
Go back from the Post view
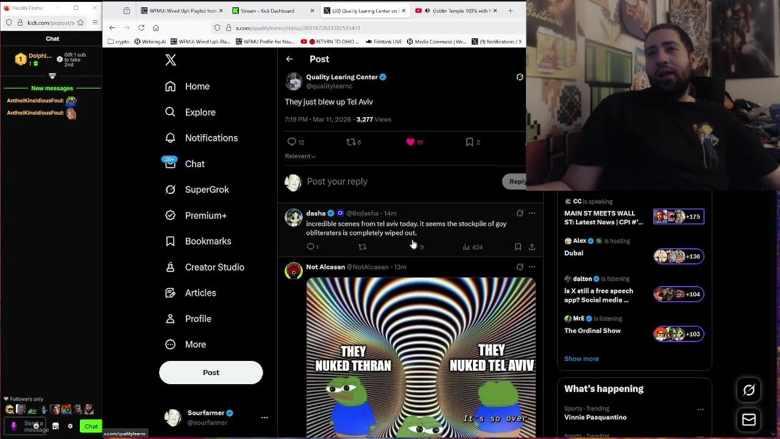coord(289,59)
